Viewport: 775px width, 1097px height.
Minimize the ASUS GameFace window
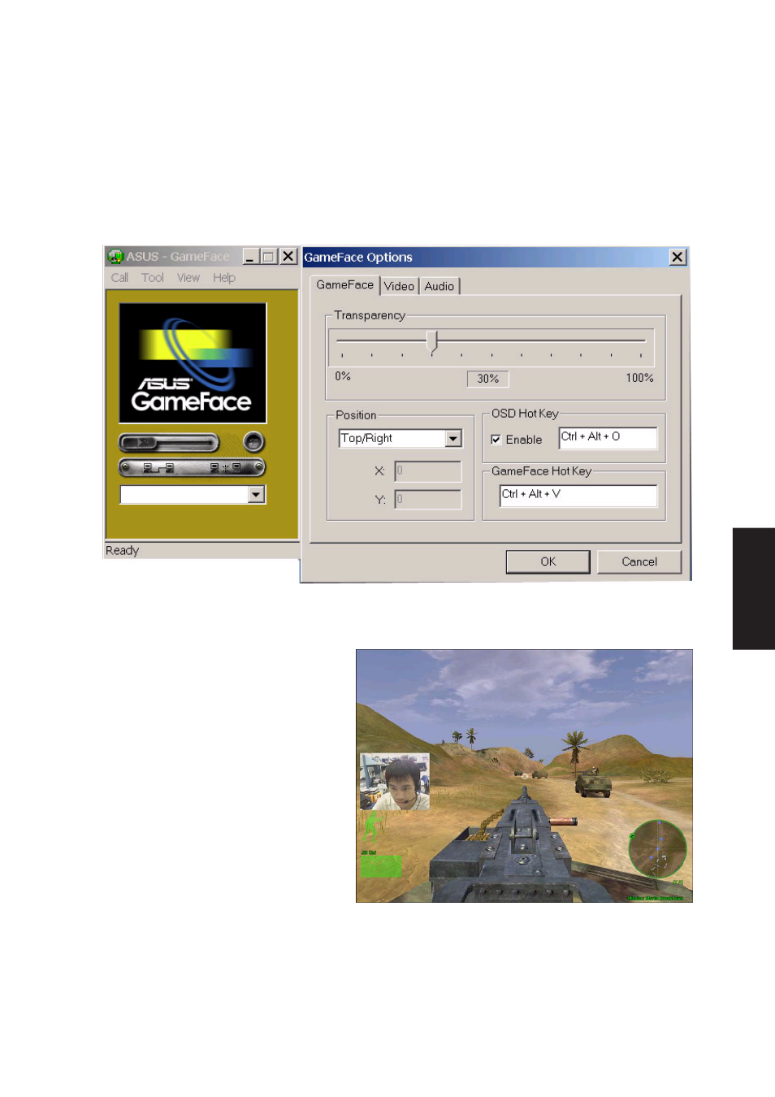251,257
